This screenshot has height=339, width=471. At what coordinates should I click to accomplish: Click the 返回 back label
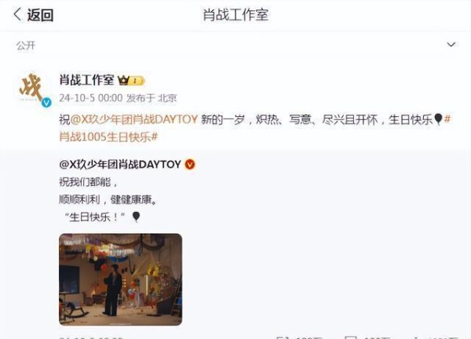pos(41,15)
